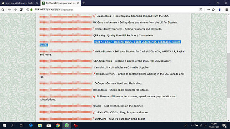The image size is (230, 129).
Task: Open the browser hamburger menu
Action: point(226,10)
